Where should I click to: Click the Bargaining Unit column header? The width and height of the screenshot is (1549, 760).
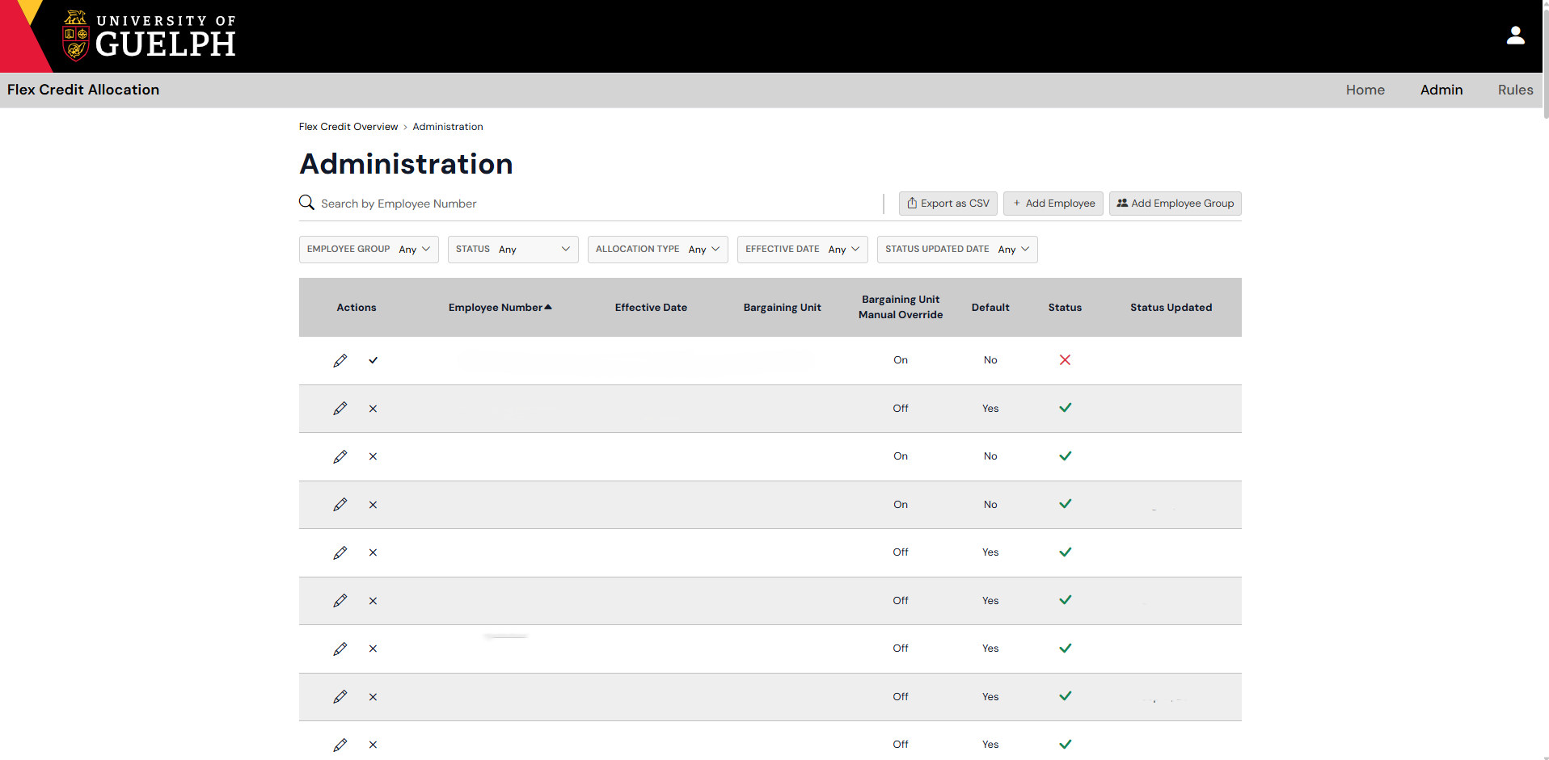click(x=782, y=307)
